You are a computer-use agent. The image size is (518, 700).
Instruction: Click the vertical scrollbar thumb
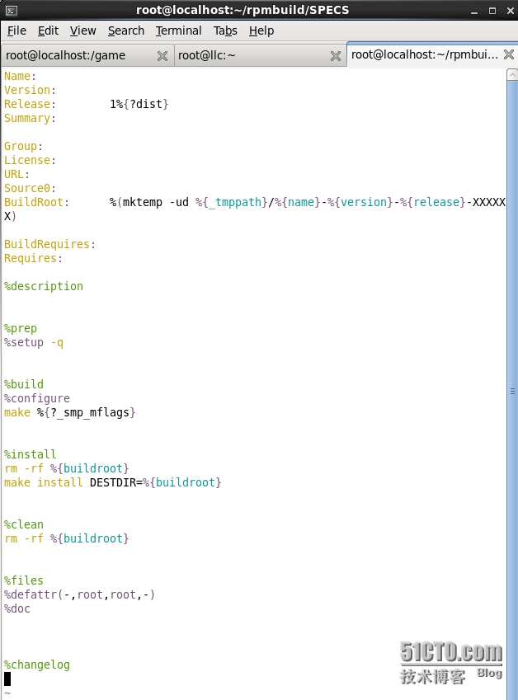tap(513, 391)
